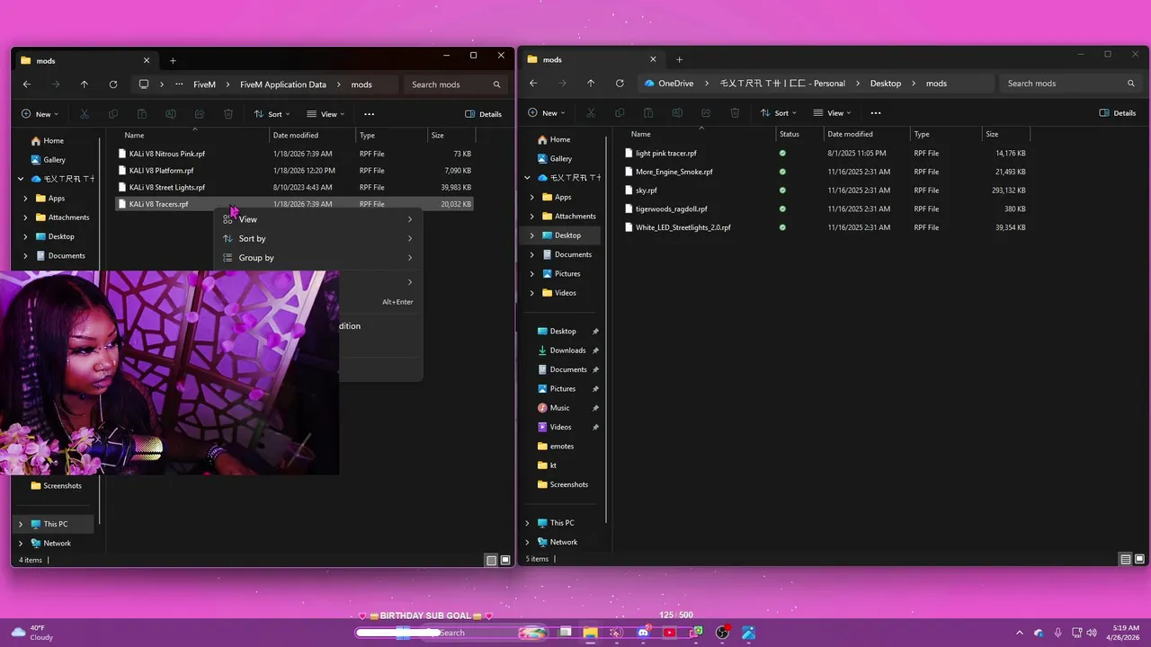Toggle the Details pane in the left window
Image resolution: width=1151 pixels, height=647 pixels.
tap(484, 114)
